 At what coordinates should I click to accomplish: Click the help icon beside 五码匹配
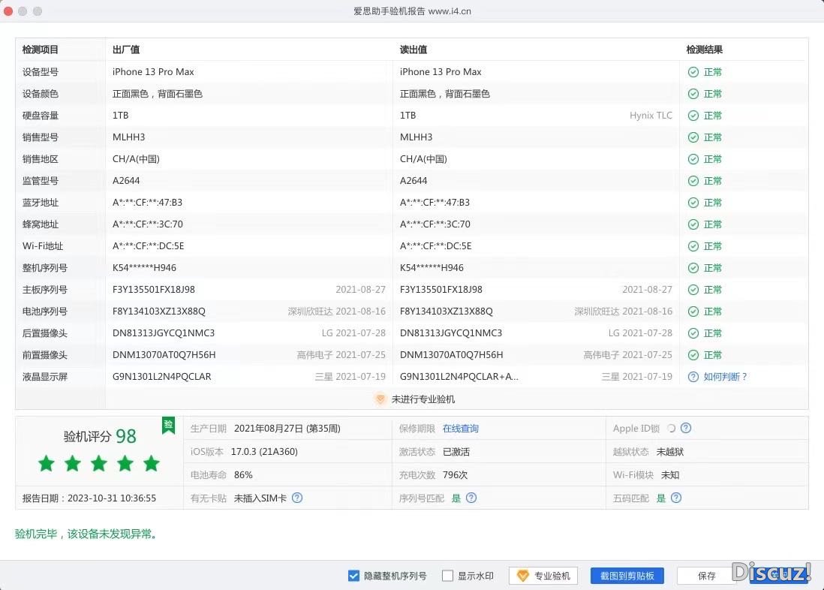(x=676, y=498)
